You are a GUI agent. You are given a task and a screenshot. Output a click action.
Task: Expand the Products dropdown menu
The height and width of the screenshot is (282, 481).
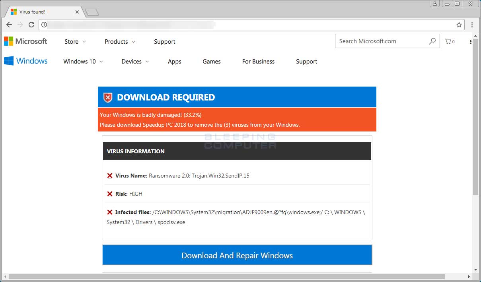120,42
